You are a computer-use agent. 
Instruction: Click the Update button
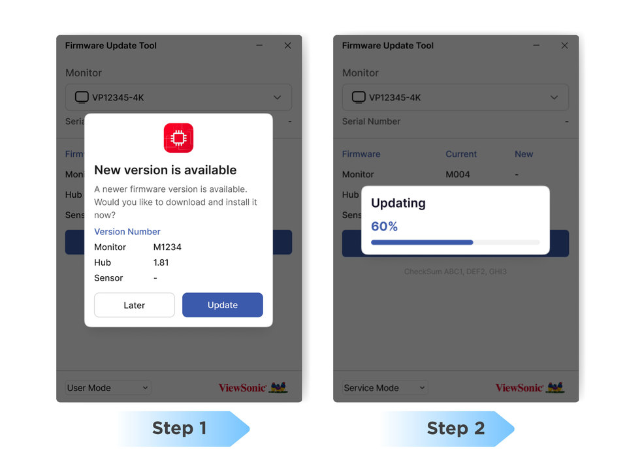click(x=222, y=305)
